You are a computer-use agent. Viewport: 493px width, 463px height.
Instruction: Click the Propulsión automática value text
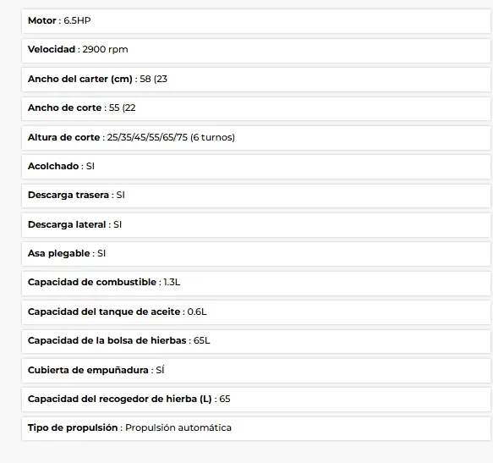tap(178, 427)
